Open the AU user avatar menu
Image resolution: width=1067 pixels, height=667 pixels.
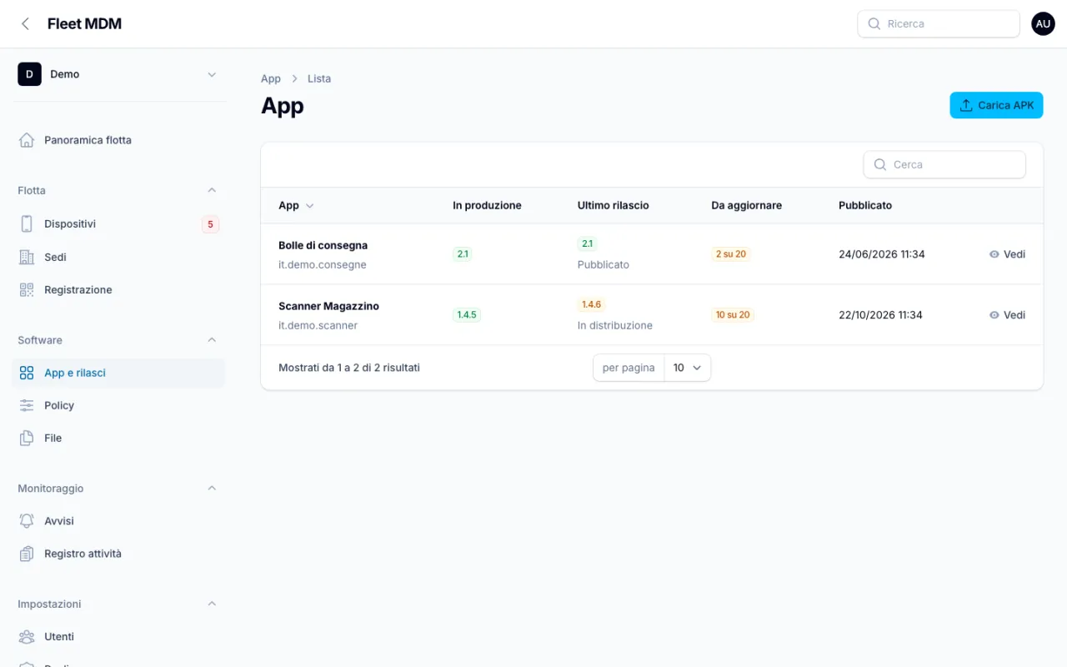click(x=1043, y=24)
